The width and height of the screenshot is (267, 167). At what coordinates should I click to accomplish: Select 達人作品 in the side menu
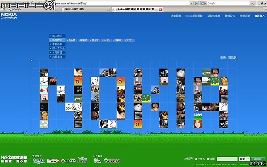[x=57, y=36]
